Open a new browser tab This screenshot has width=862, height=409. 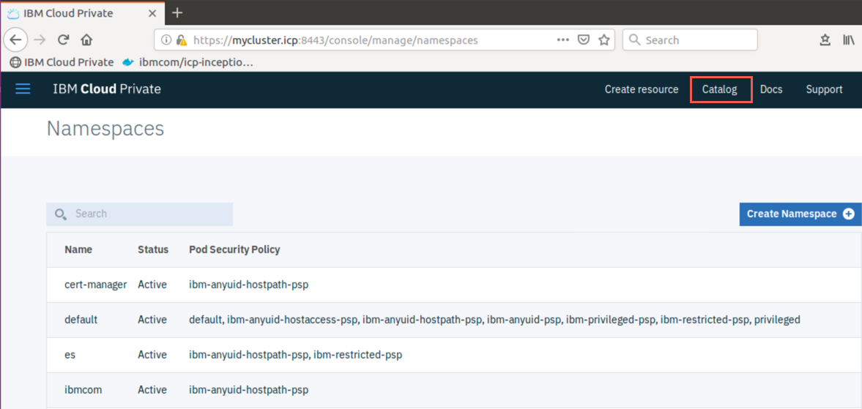pos(177,12)
